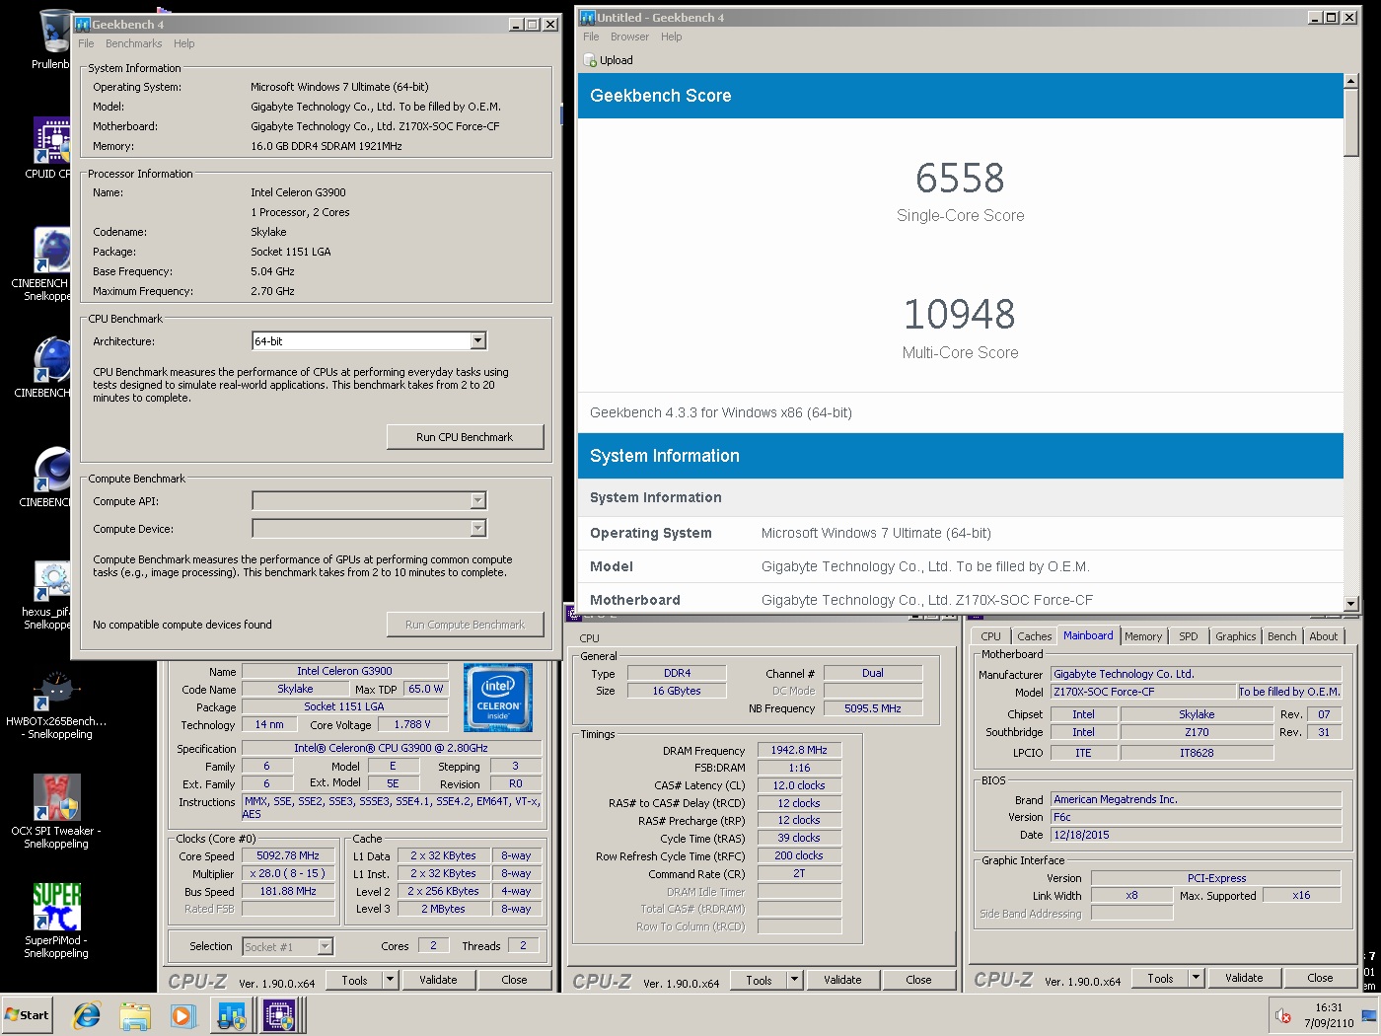Viewport: 1381px width, 1036px height.
Task: Click the Upload icon in Geekbench results
Action: [590, 60]
